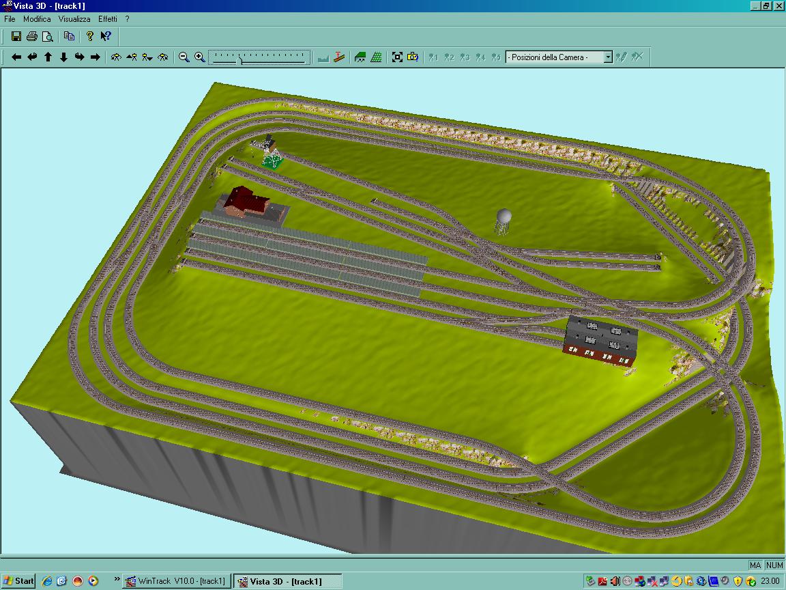Rotate the camera with the curved right arrow
The height and width of the screenshot is (590, 786).
79,57
